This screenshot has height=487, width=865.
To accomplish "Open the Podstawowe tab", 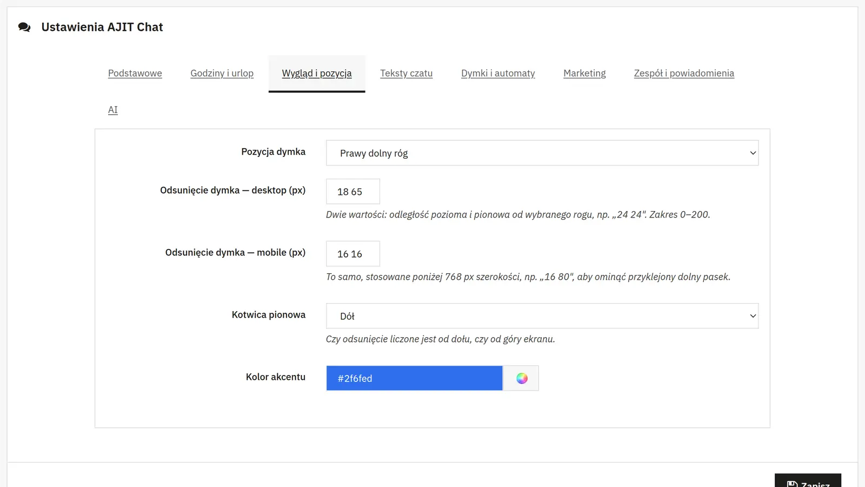I will click(x=135, y=73).
